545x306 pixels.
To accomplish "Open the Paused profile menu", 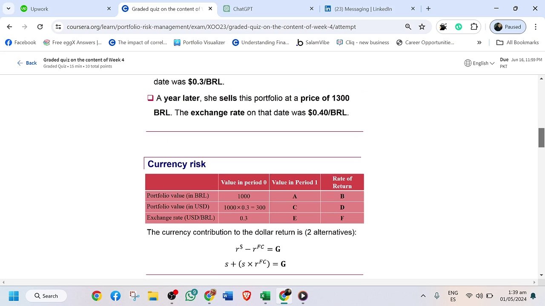I will [x=508, y=27].
